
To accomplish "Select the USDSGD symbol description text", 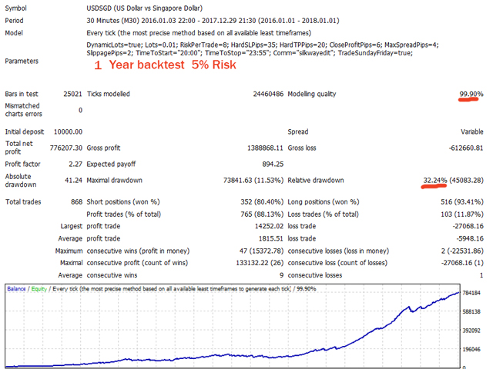I will pos(145,8).
